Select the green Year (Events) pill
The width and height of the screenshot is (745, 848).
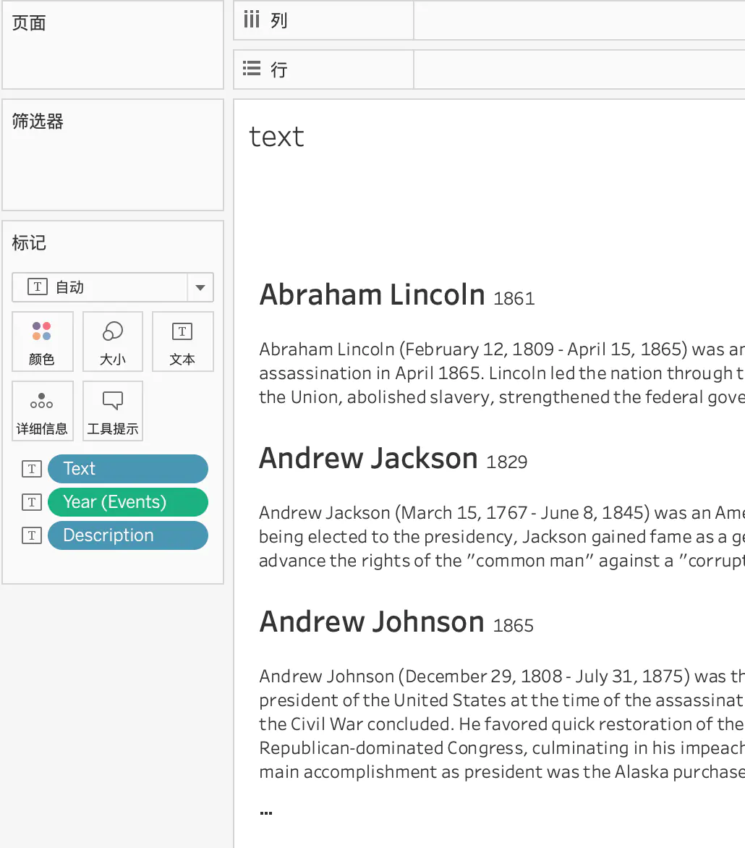(128, 502)
